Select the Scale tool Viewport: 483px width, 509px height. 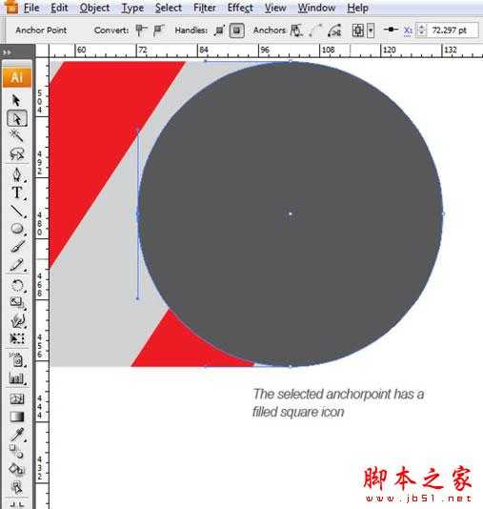pos(17,303)
